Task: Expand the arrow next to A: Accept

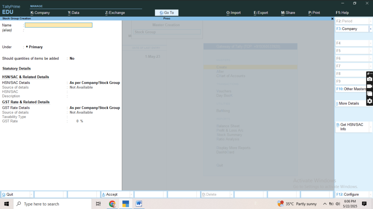Action: click(x=131, y=194)
